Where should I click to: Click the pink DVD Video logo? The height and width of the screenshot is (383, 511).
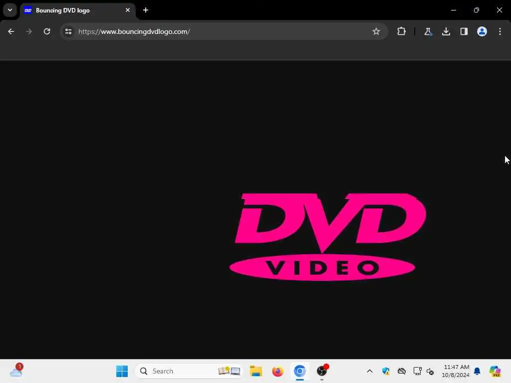(x=327, y=237)
